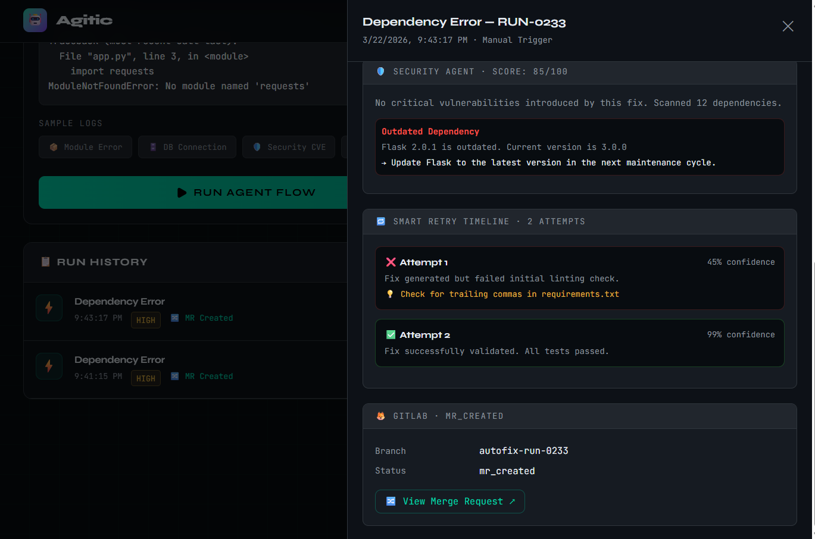Click the Smart Retry Timeline loop icon
This screenshot has height=539, width=815.
click(x=381, y=221)
